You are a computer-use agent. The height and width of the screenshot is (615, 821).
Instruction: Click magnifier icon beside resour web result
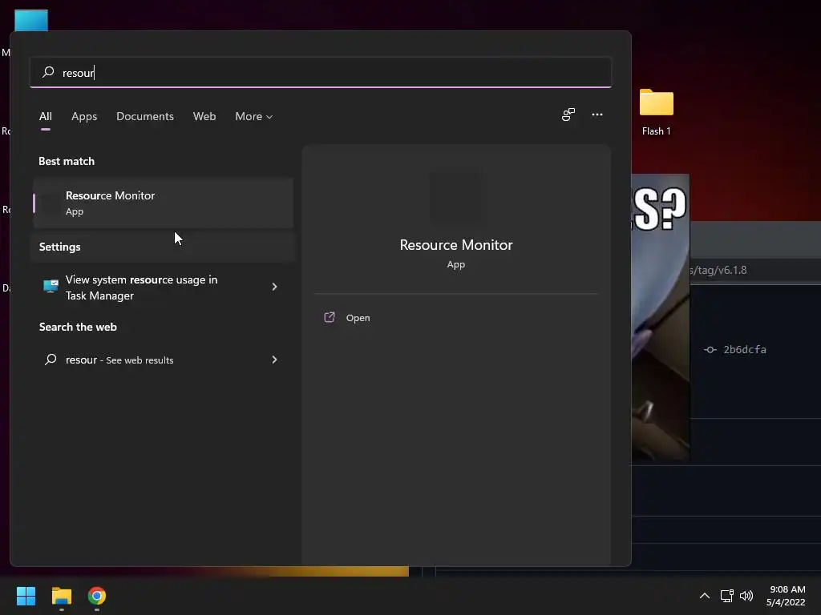[x=51, y=360]
